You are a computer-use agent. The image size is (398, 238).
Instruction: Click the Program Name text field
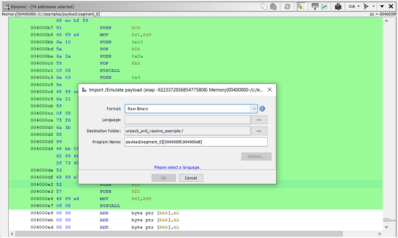[x=196, y=142]
